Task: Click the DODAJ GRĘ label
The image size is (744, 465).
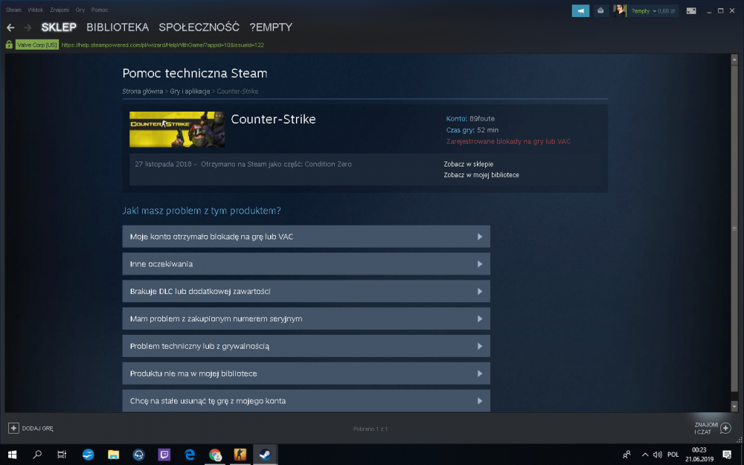Action: point(37,429)
